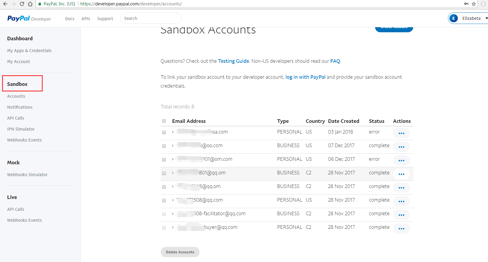Expand details of 508@qq.com account row

(173, 200)
